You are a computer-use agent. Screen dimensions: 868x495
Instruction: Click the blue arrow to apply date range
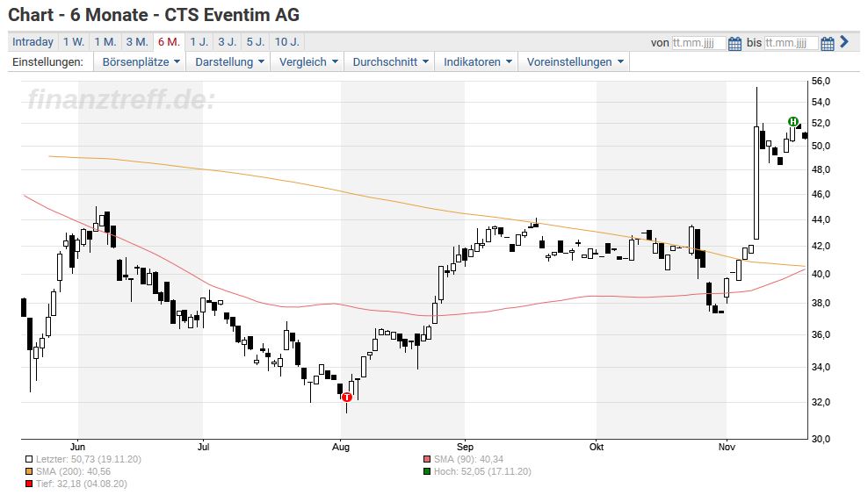(x=844, y=41)
